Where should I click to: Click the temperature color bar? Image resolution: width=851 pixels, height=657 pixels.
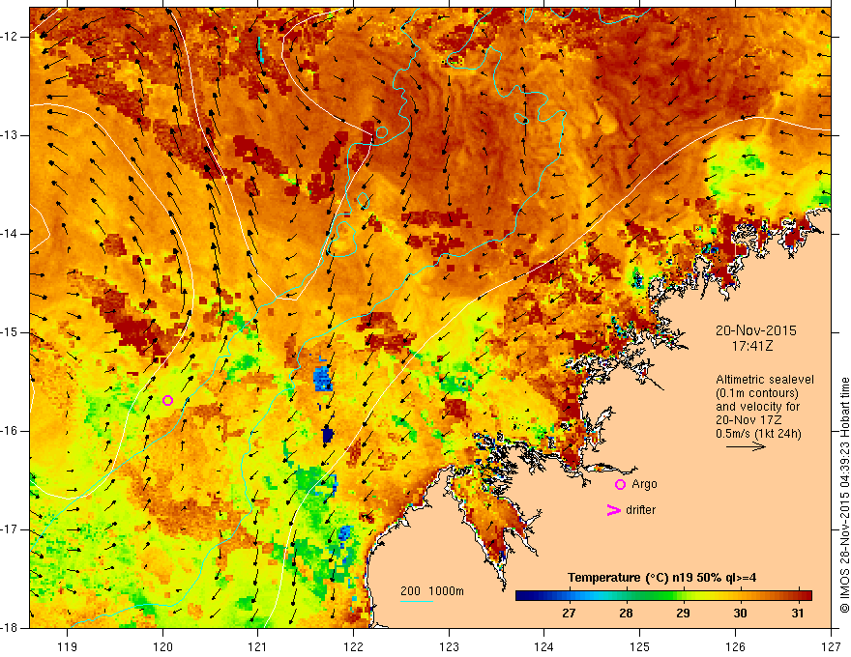pyautogui.click(x=663, y=596)
